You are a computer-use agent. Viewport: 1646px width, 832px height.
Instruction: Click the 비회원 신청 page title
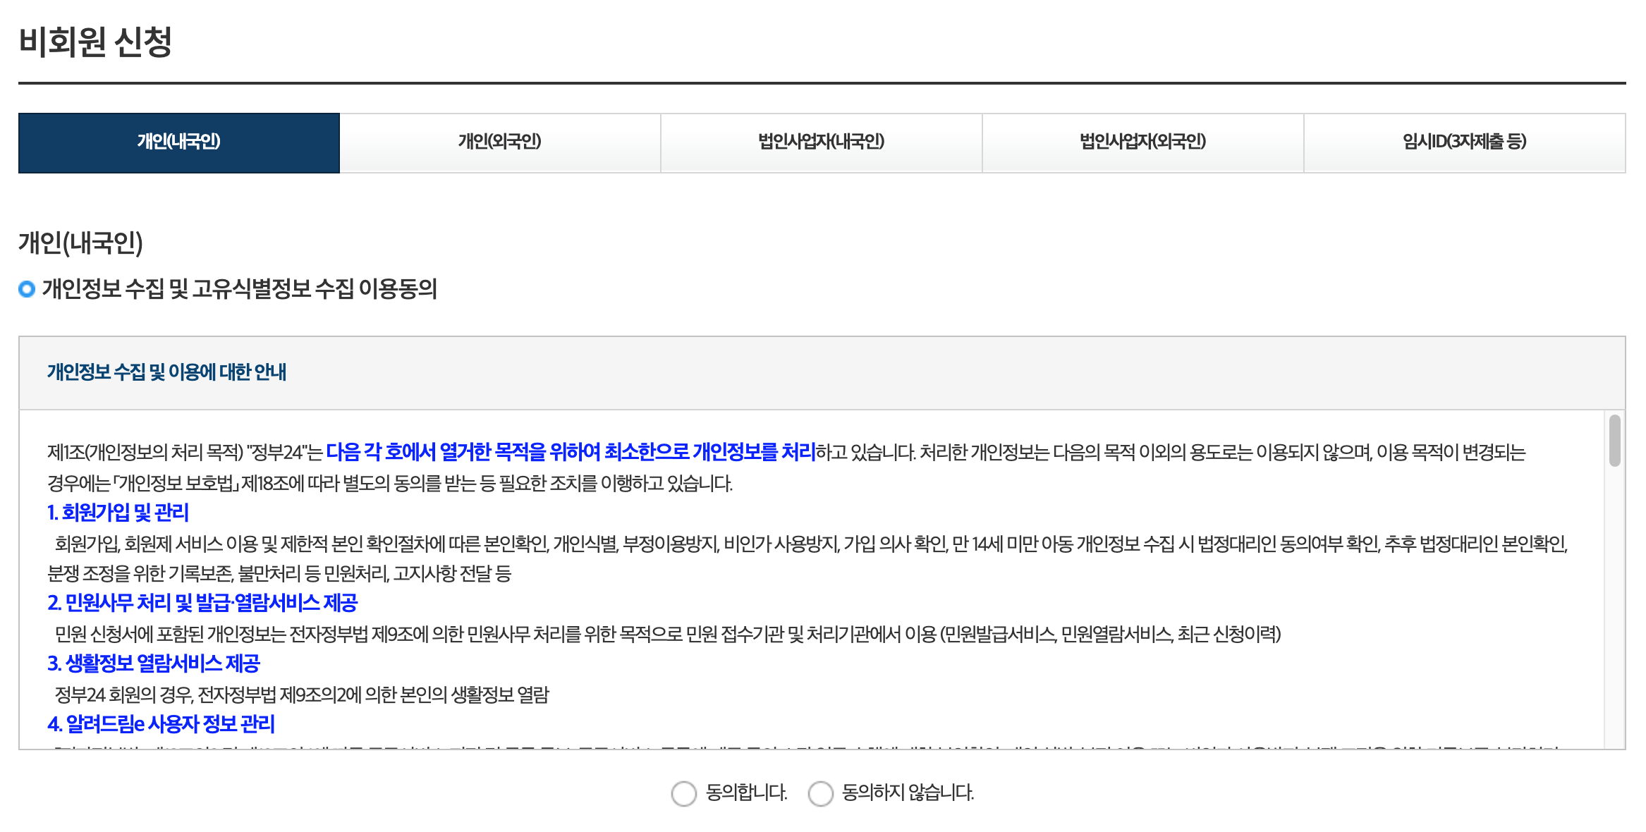click(x=95, y=42)
